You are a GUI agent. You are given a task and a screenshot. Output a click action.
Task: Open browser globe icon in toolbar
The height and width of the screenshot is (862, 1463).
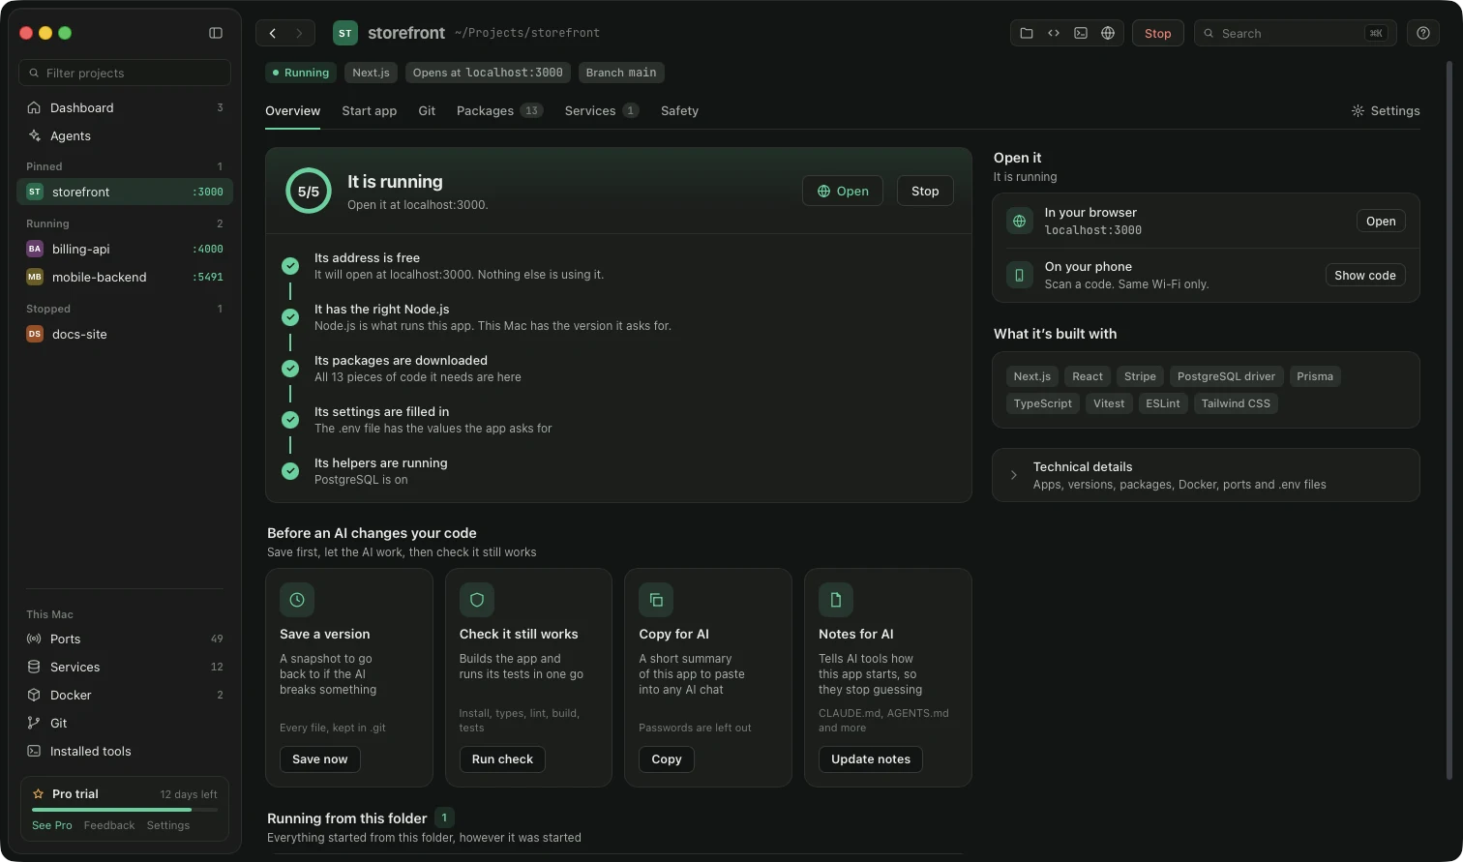pos(1108,33)
